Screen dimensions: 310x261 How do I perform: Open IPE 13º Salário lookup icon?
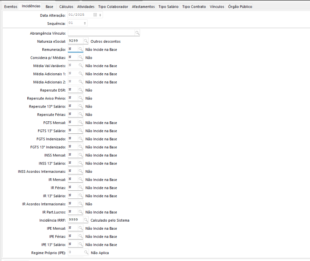(81, 244)
